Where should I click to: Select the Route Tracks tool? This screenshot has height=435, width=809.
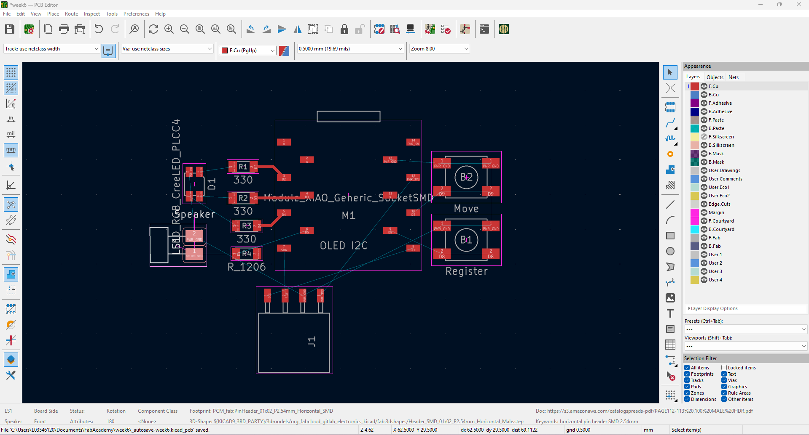[x=670, y=123]
